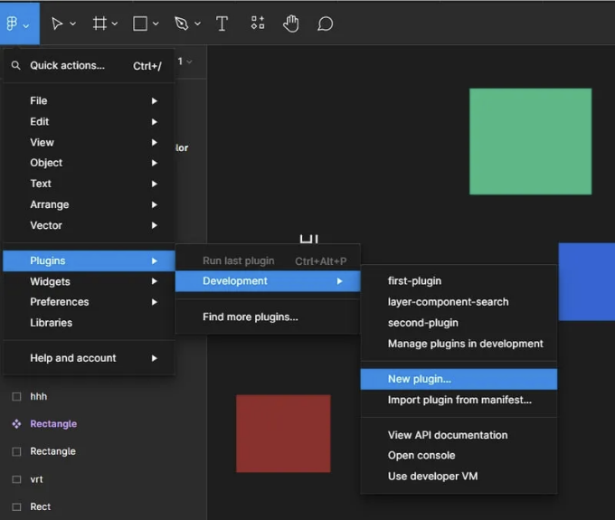
Task: Open Pen tool dropdown chevron
Action: (x=198, y=24)
